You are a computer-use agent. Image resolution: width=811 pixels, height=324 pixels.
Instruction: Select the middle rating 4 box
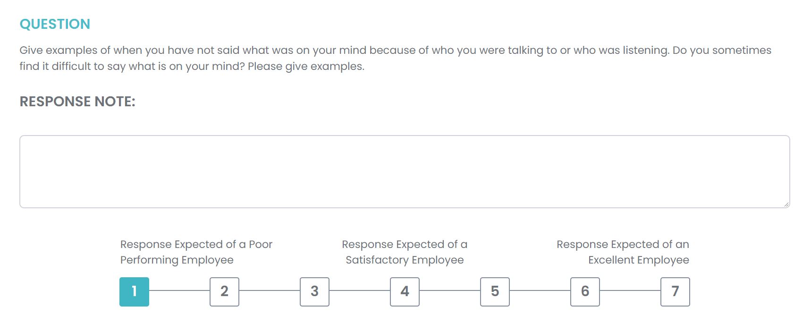pos(405,291)
